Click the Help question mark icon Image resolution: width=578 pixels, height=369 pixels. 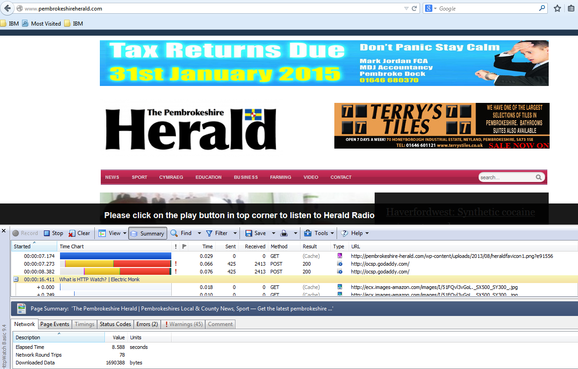[x=344, y=233]
